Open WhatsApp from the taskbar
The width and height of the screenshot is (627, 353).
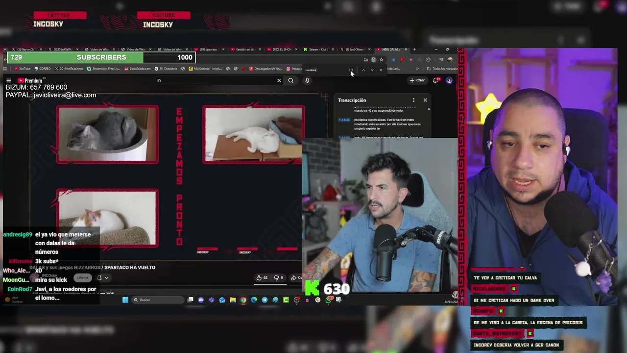tap(328, 300)
